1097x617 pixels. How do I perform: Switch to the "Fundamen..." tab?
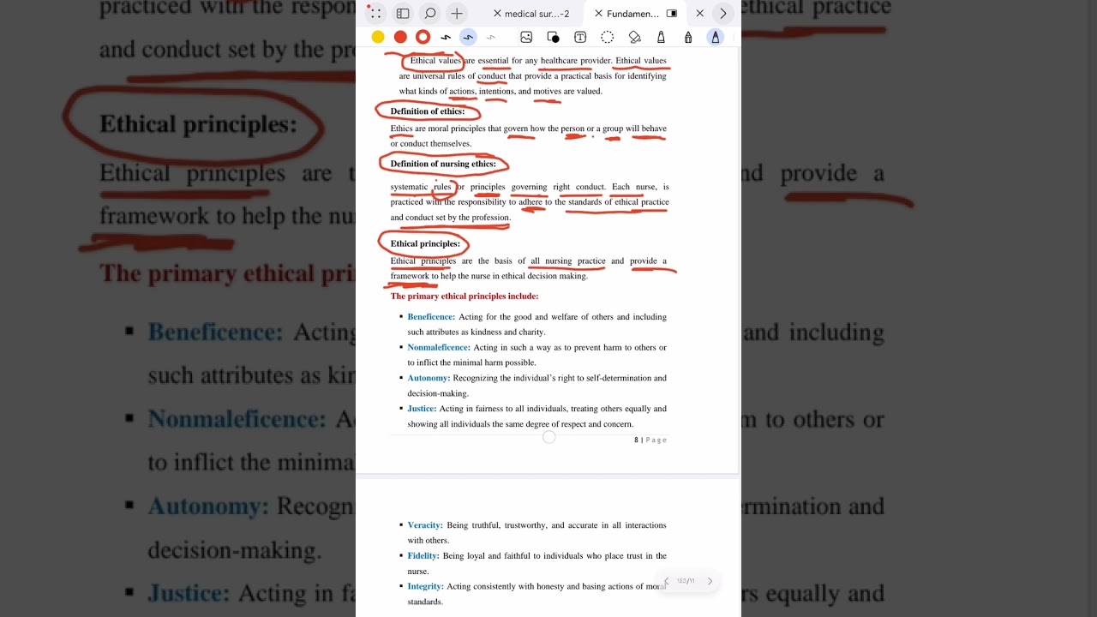(633, 14)
